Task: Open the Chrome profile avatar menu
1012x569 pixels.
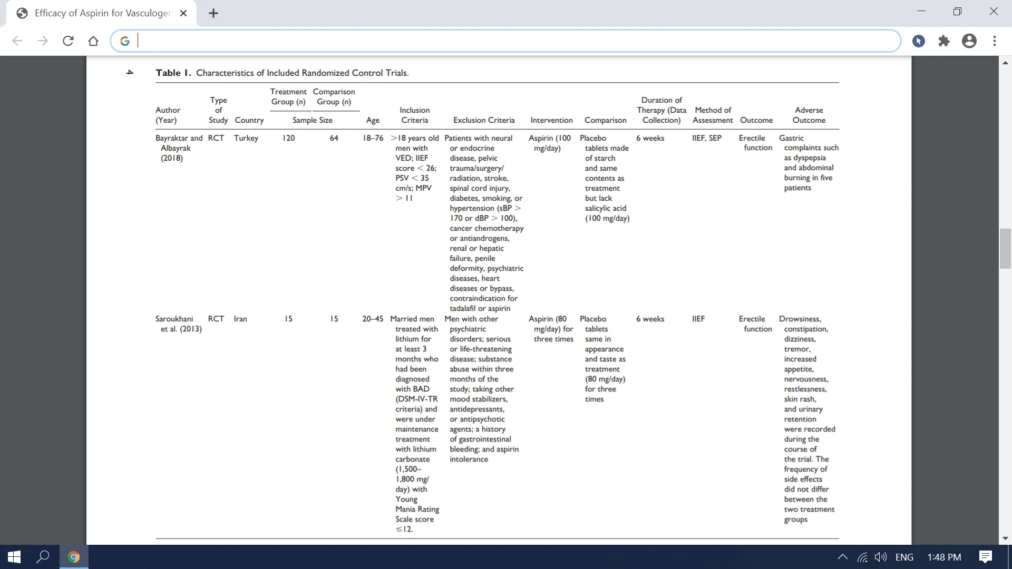Action: 969,41
